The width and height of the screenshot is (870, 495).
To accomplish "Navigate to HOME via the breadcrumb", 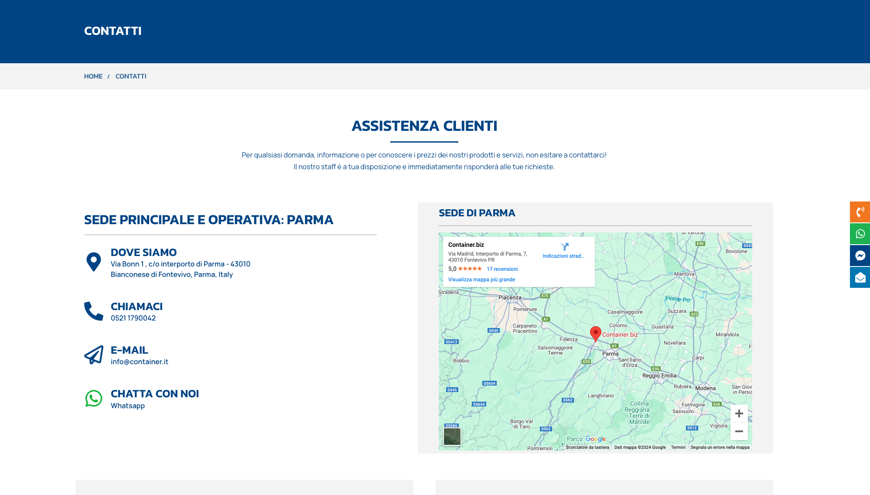I will [93, 76].
